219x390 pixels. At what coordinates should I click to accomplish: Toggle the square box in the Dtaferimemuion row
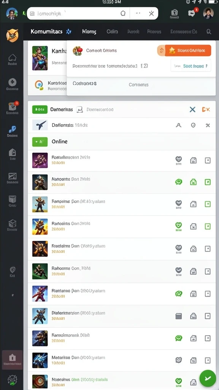[208, 316]
